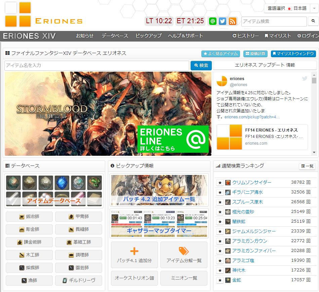Open the ギャザラーマップタイマー banner

(159, 223)
